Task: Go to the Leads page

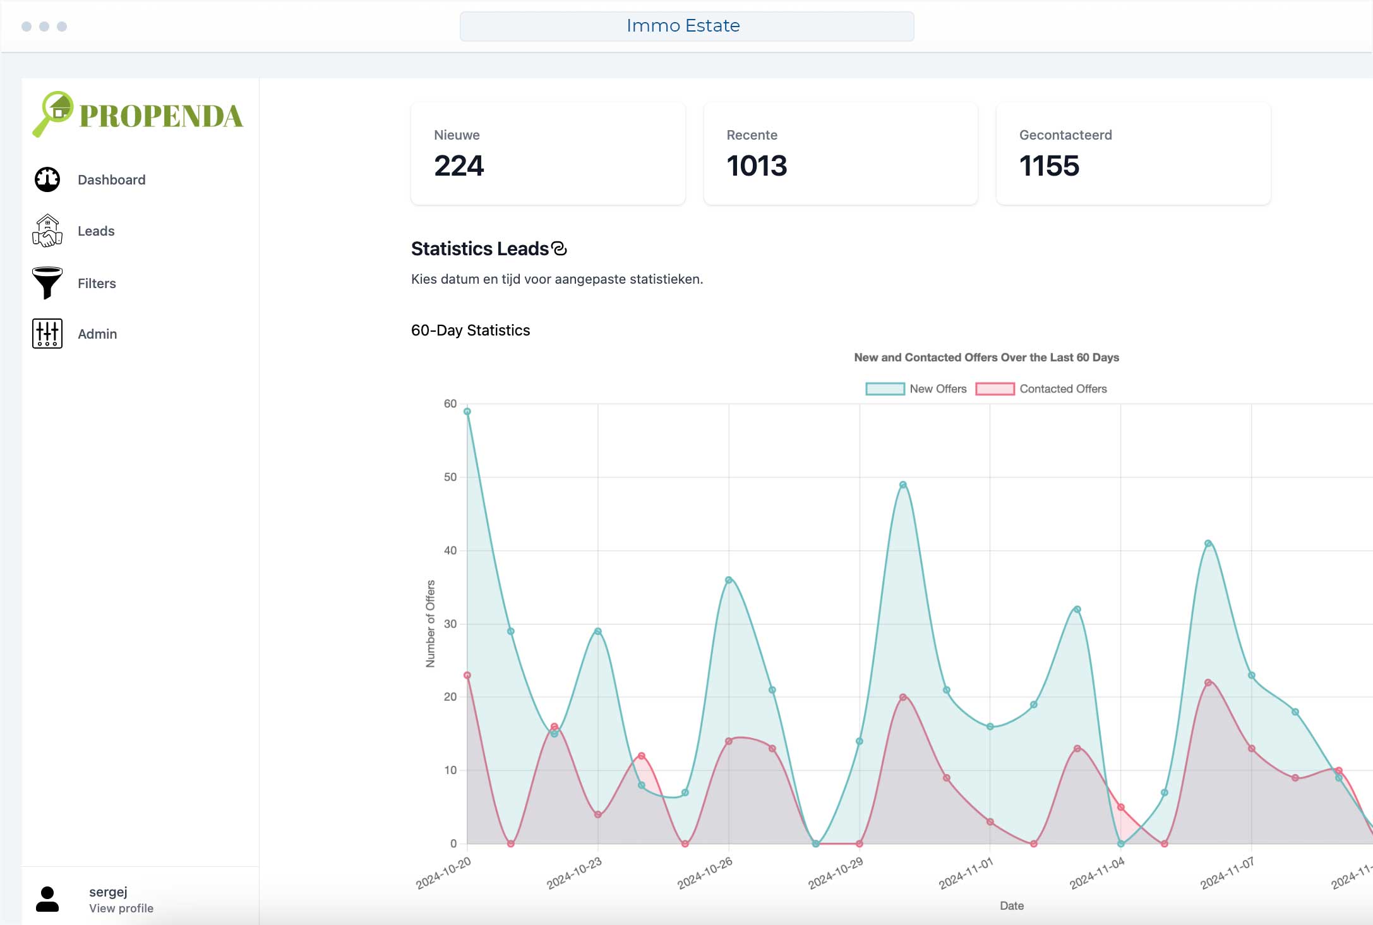Action: click(96, 231)
